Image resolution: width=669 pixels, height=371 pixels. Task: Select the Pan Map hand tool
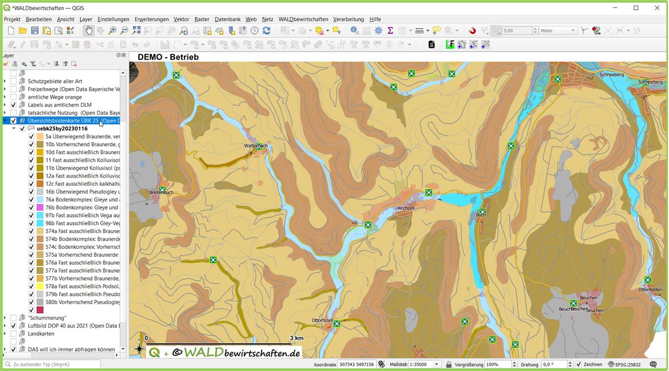point(89,31)
